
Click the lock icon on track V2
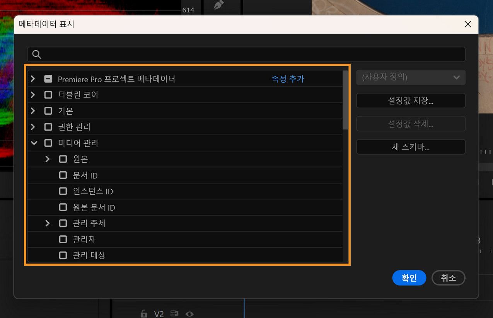143,314
